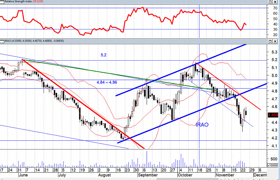280x180 pixels.
Task: Maximize the Relative Strength Index pane
Action: coord(270,2)
